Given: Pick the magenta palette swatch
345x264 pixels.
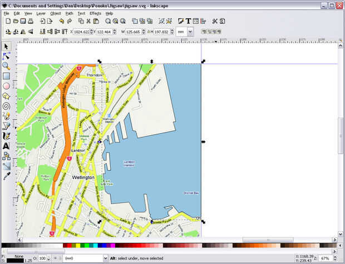Looking at the screenshot, I should click(113, 245).
